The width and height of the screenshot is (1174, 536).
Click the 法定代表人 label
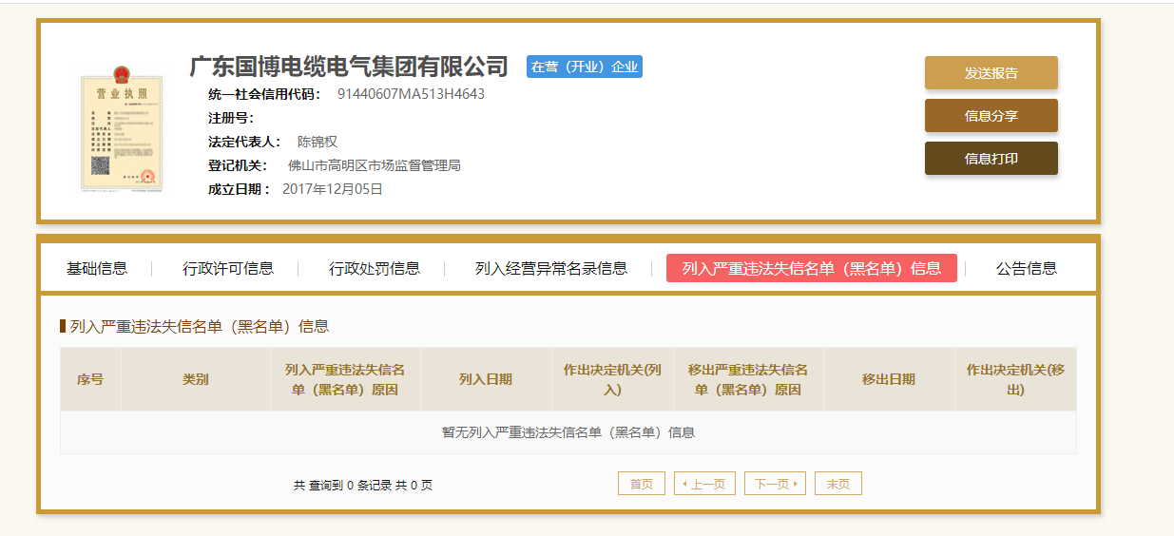(x=244, y=142)
